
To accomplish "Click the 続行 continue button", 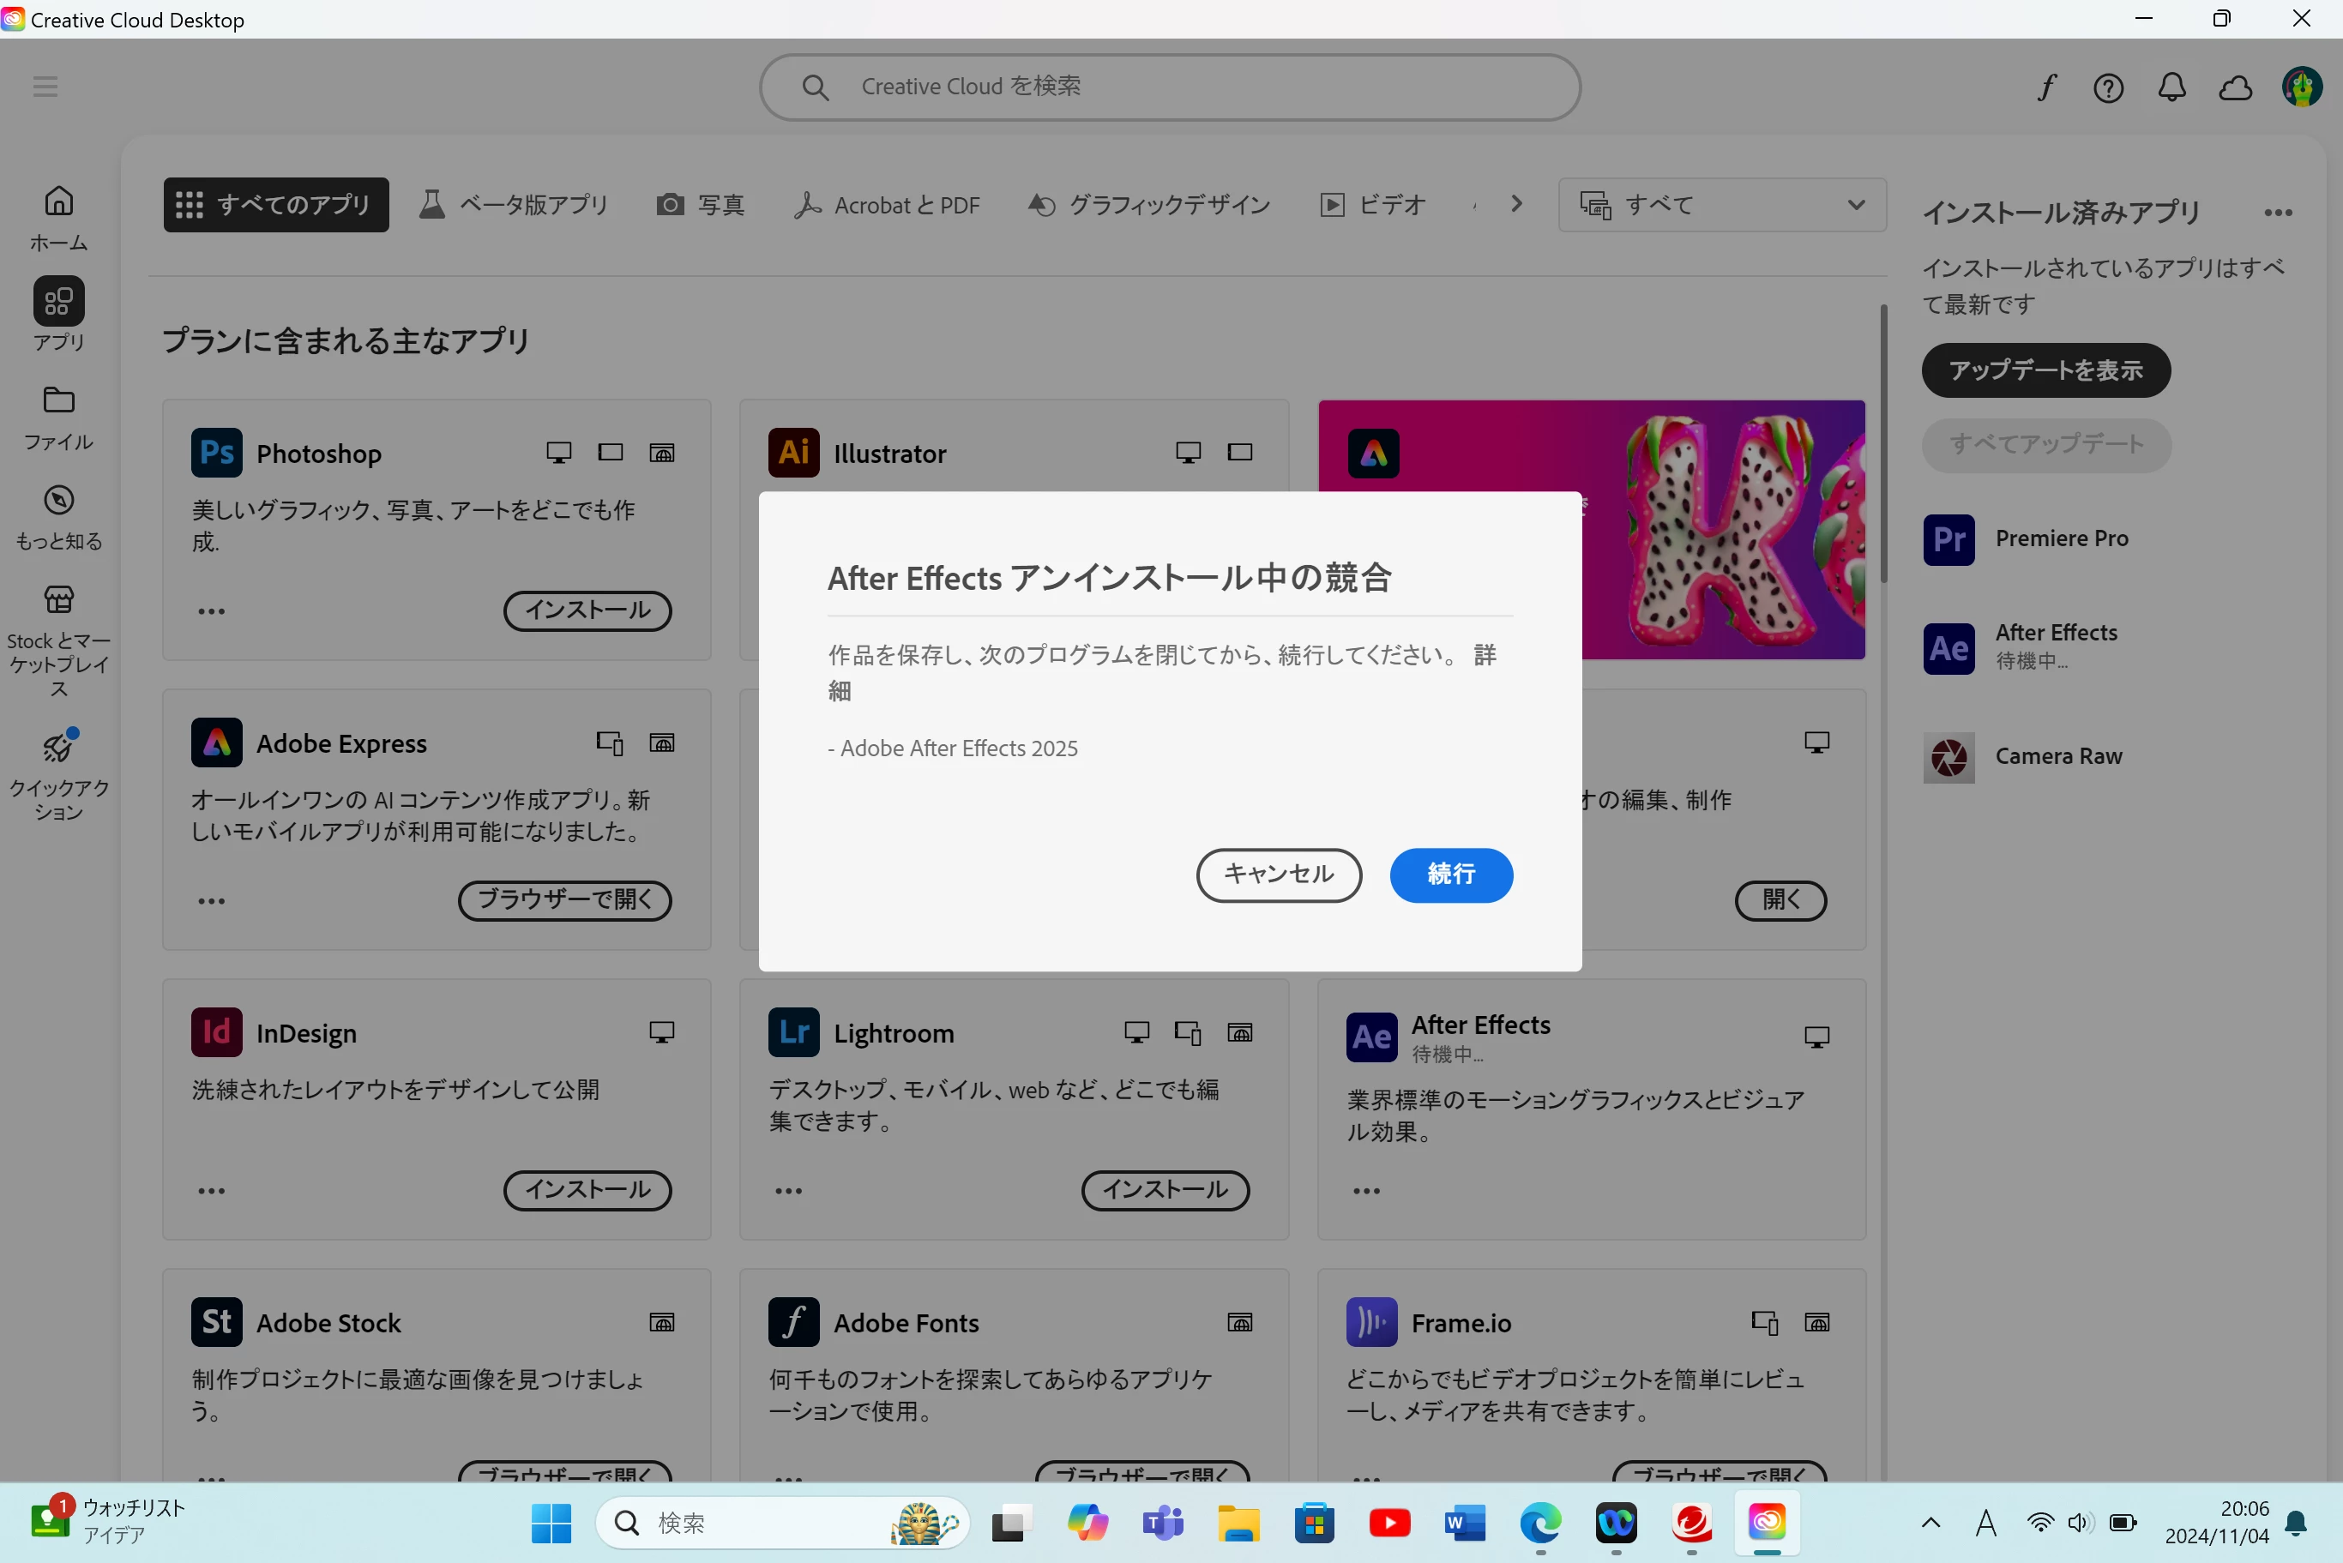I will [1451, 875].
